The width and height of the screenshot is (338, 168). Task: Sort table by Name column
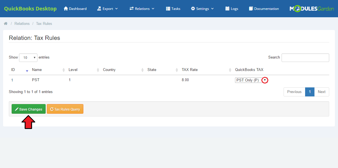48,70
